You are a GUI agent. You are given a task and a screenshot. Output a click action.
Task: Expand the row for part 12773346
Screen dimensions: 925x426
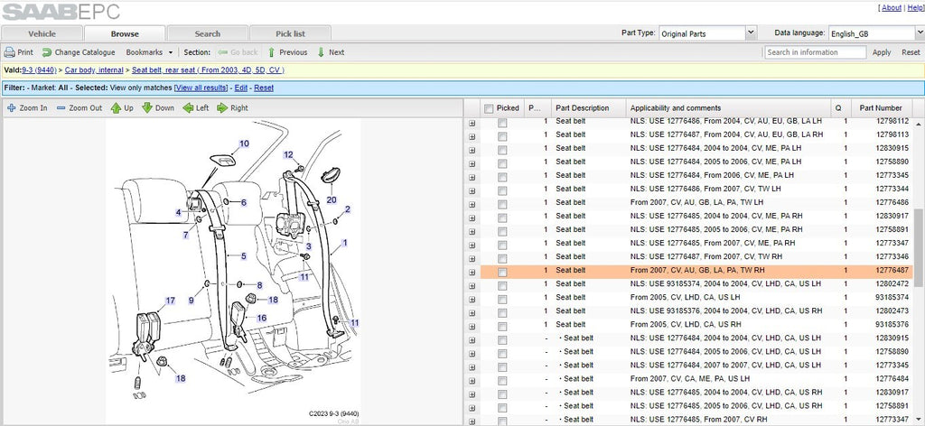tap(472, 259)
